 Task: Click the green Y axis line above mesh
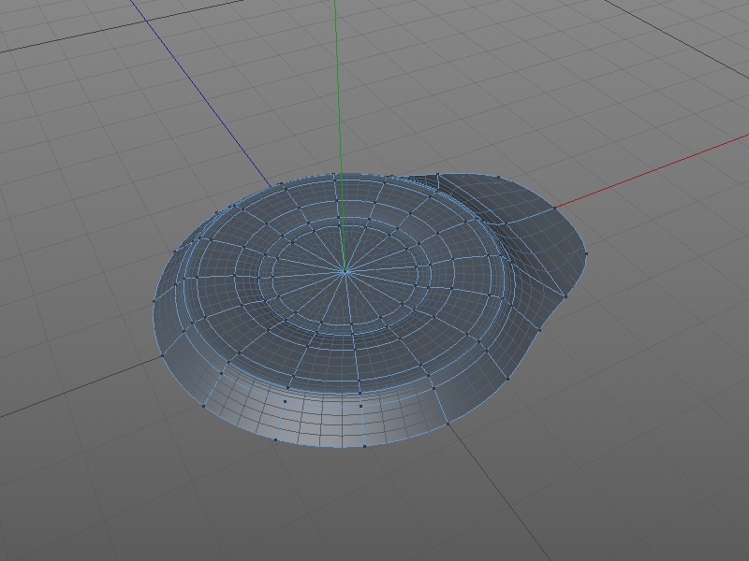click(337, 84)
